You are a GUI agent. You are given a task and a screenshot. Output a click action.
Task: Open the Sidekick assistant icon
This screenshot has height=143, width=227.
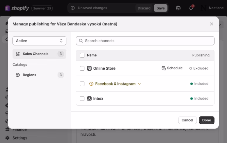click(178, 8)
